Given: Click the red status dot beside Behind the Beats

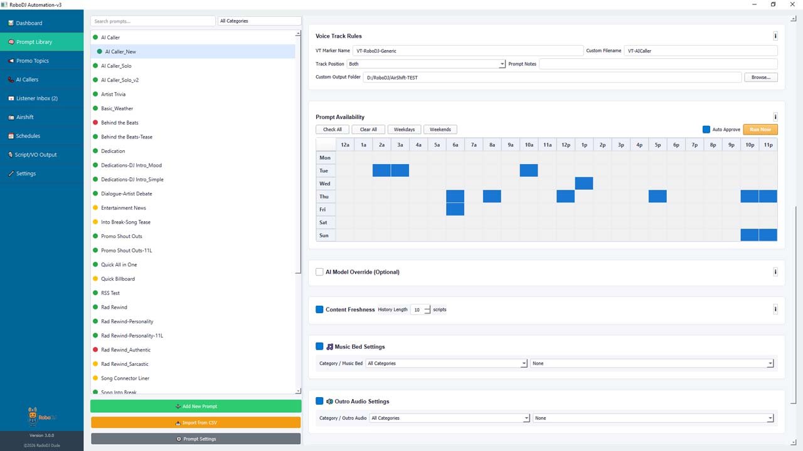Looking at the screenshot, I should coord(95,123).
